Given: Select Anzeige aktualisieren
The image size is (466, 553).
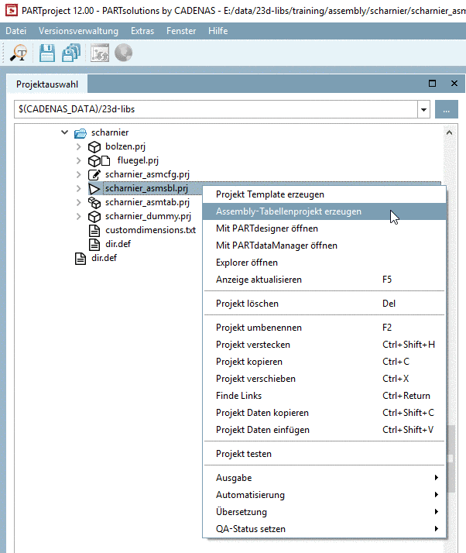Looking at the screenshot, I should coord(324,280).
